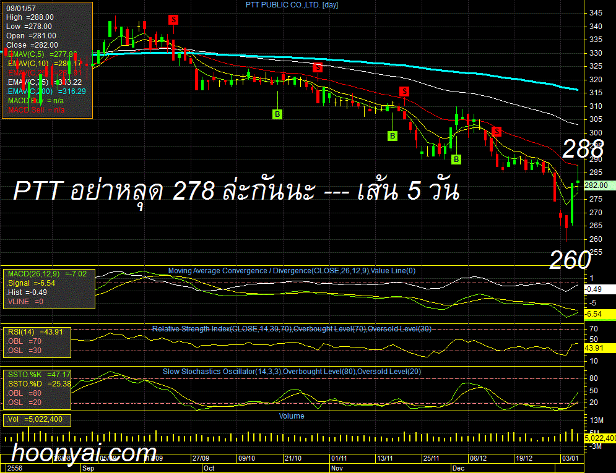
Task: Click the Oct month label on the timeline
Action: (209, 468)
